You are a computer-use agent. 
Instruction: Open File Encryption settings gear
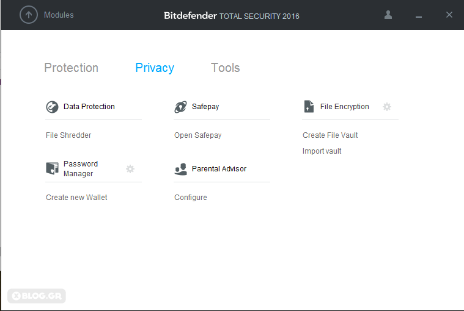pyautogui.click(x=387, y=107)
